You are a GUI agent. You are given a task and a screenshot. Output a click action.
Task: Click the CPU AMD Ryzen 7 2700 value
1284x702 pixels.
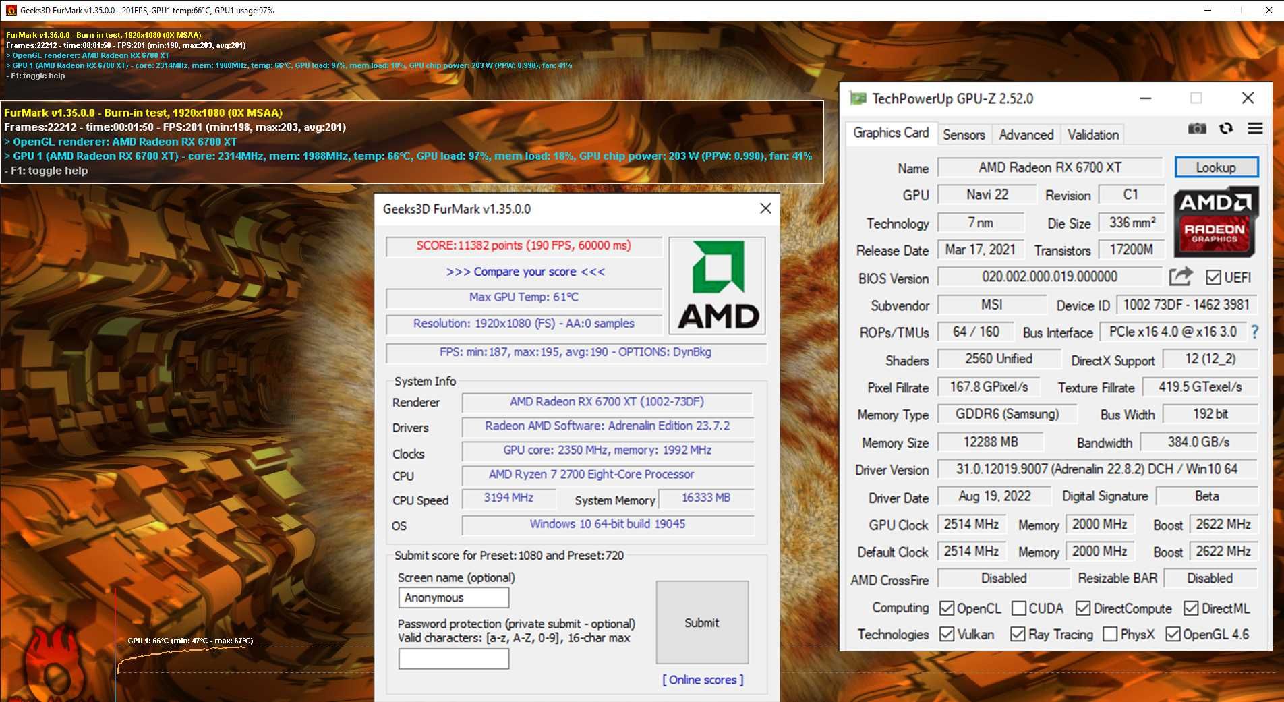607,475
